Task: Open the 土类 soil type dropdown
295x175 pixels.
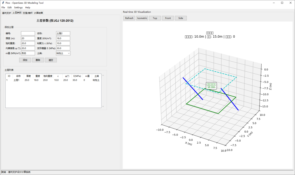Action: pyautogui.click(x=63, y=53)
